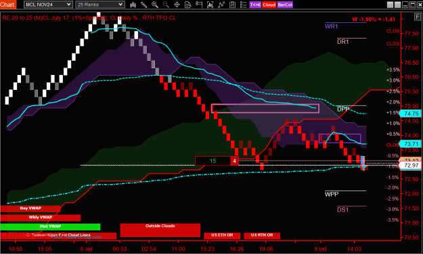This screenshot has height=254, width=423.
Task: Click the green Mnt VWAP bar
Action: pos(50,226)
